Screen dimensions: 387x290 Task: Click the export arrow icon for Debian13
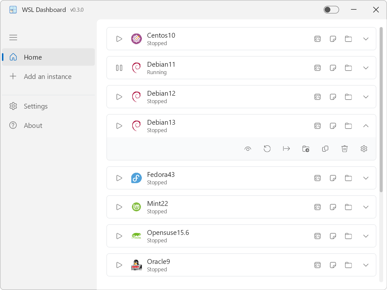pos(286,149)
